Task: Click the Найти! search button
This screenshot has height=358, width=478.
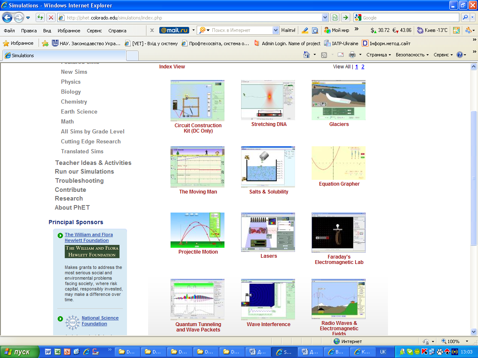Action: coord(288,30)
